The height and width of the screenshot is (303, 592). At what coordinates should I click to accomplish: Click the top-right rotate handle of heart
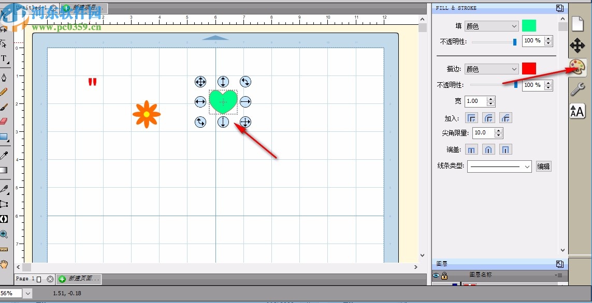[246, 81]
